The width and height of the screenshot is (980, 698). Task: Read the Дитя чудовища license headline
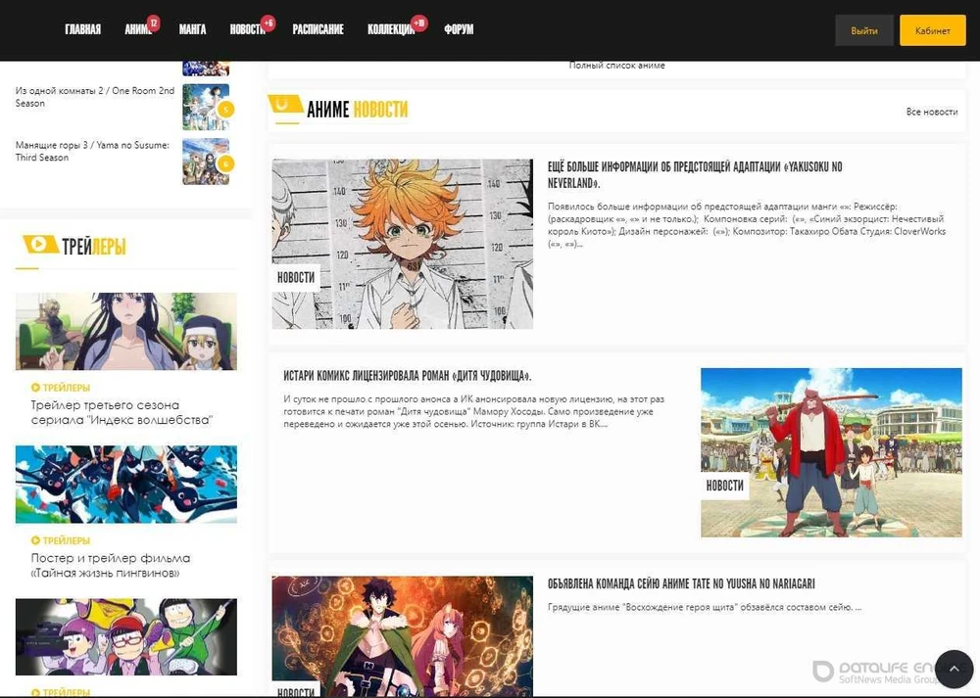tap(408, 376)
